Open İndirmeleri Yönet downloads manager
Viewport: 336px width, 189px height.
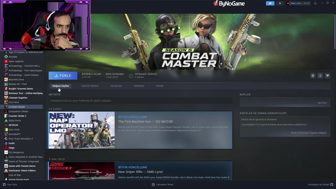[165, 185]
